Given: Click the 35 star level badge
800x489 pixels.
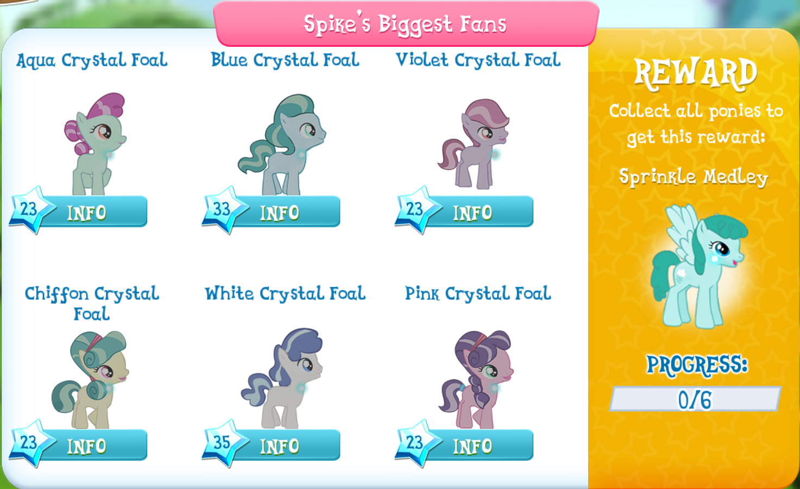Looking at the screenshot, I should pos(222,443).
